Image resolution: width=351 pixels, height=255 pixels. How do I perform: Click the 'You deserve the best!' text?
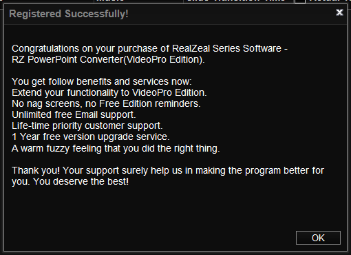click(x=81, y=181)
